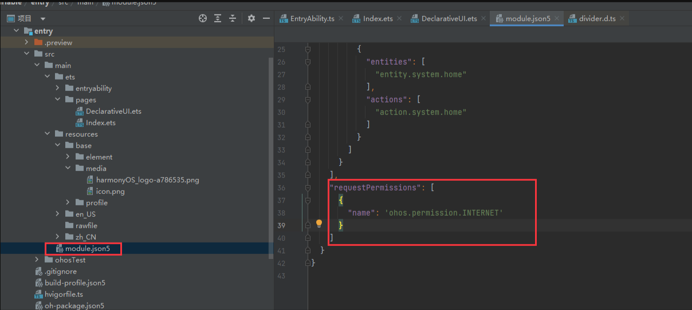Collapse the src folder
692x310 pixels.
coord(26,54)
